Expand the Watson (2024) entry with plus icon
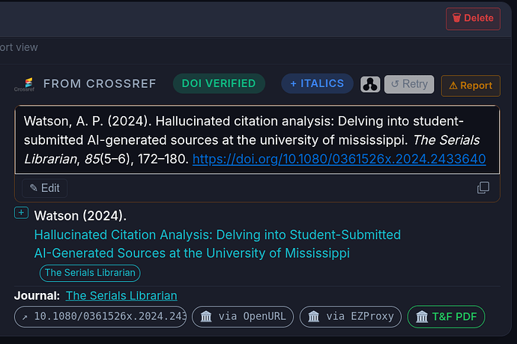Screen dimensions: 517x344 tap(21, 213)
